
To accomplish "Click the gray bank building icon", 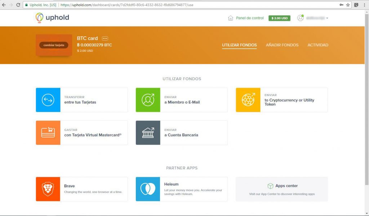I will pyautogui.click(x=148, y=133).
